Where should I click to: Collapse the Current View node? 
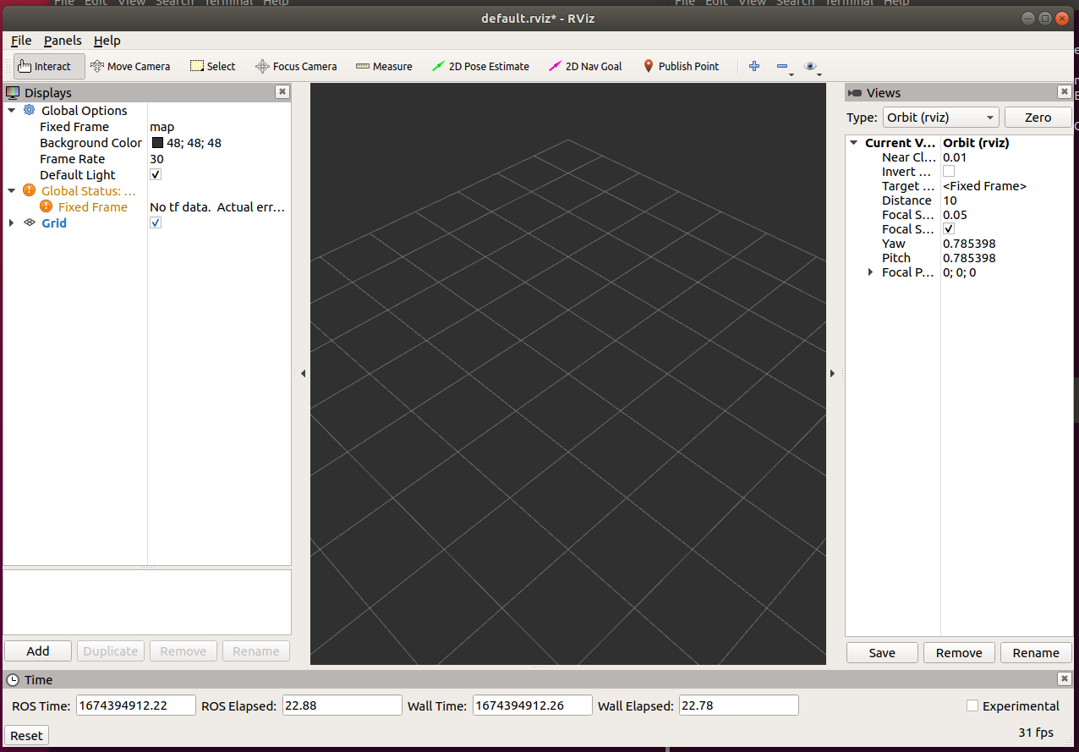tap(854, 143)
